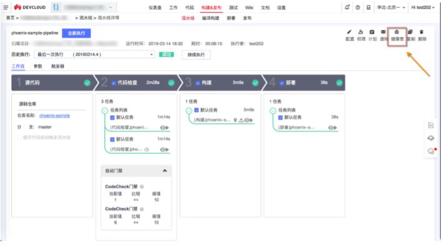Open project selector dropdown next to braces icon
This screenshot has height=251, width=441.
coord(88,8)
